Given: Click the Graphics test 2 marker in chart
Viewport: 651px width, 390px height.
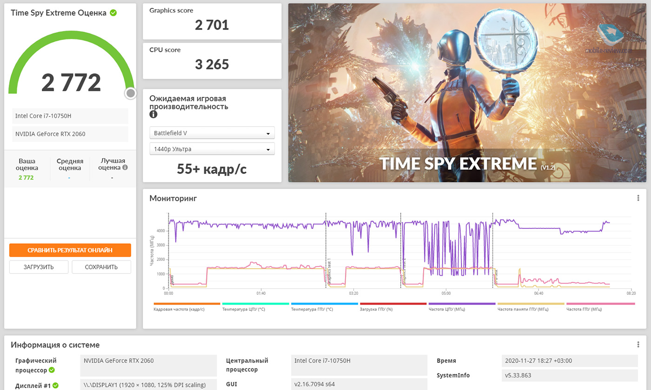Looking at the screenshot, I should coord(404,271).
